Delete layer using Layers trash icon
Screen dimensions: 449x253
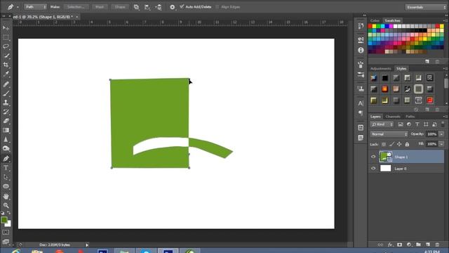[437, 245]
